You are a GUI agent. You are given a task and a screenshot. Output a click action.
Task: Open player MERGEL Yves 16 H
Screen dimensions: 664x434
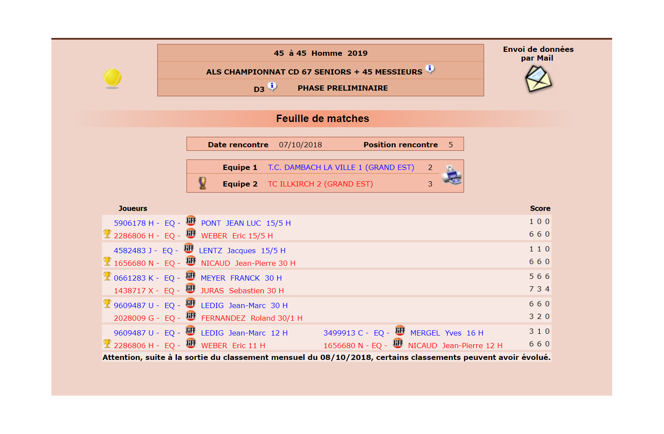click(x=447, y=333)
